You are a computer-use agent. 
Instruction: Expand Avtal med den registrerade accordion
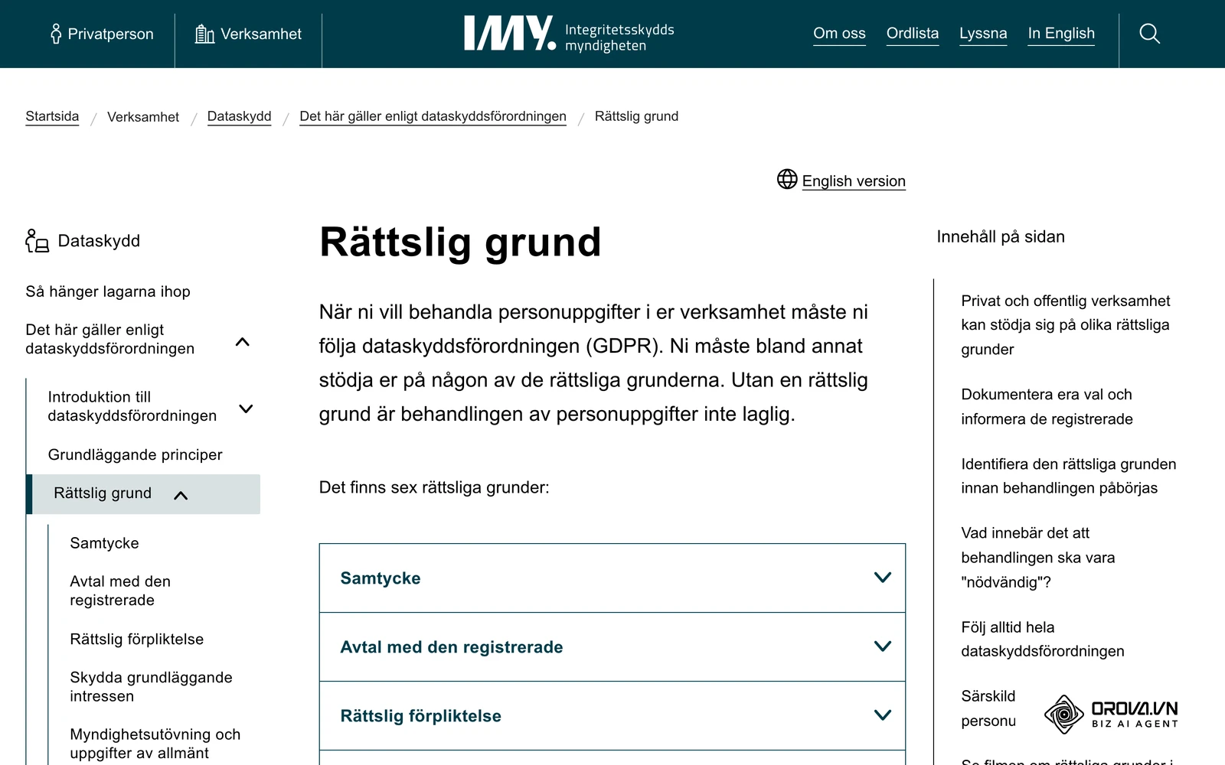tap(612, 647)
